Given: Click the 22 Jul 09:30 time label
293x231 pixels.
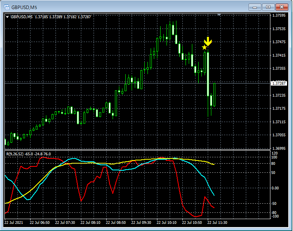Looking at the screenshot, I should pos(141,223).
